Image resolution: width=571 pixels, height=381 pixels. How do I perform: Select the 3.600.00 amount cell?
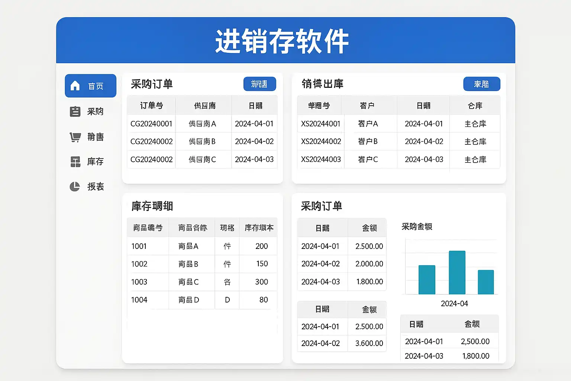pyautogui.click(x=369, y=343)
